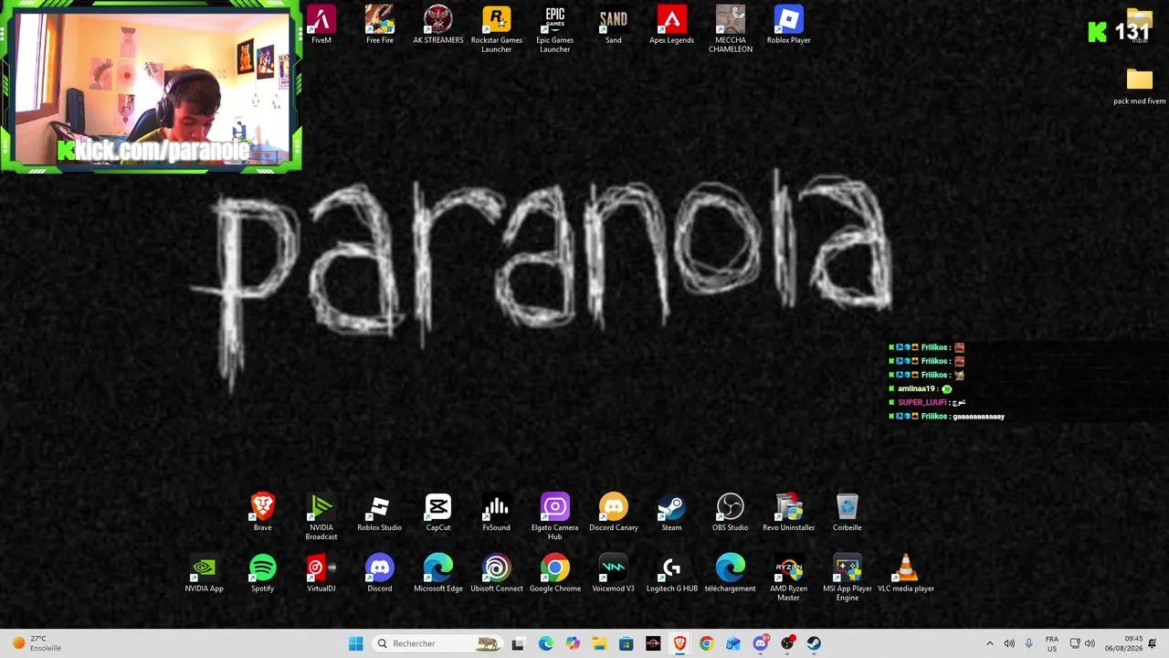The height and width of the screenshot is (658, 1169).
Task: Click the AMD Ryzen Master taskbar icon
Action: 653,643
